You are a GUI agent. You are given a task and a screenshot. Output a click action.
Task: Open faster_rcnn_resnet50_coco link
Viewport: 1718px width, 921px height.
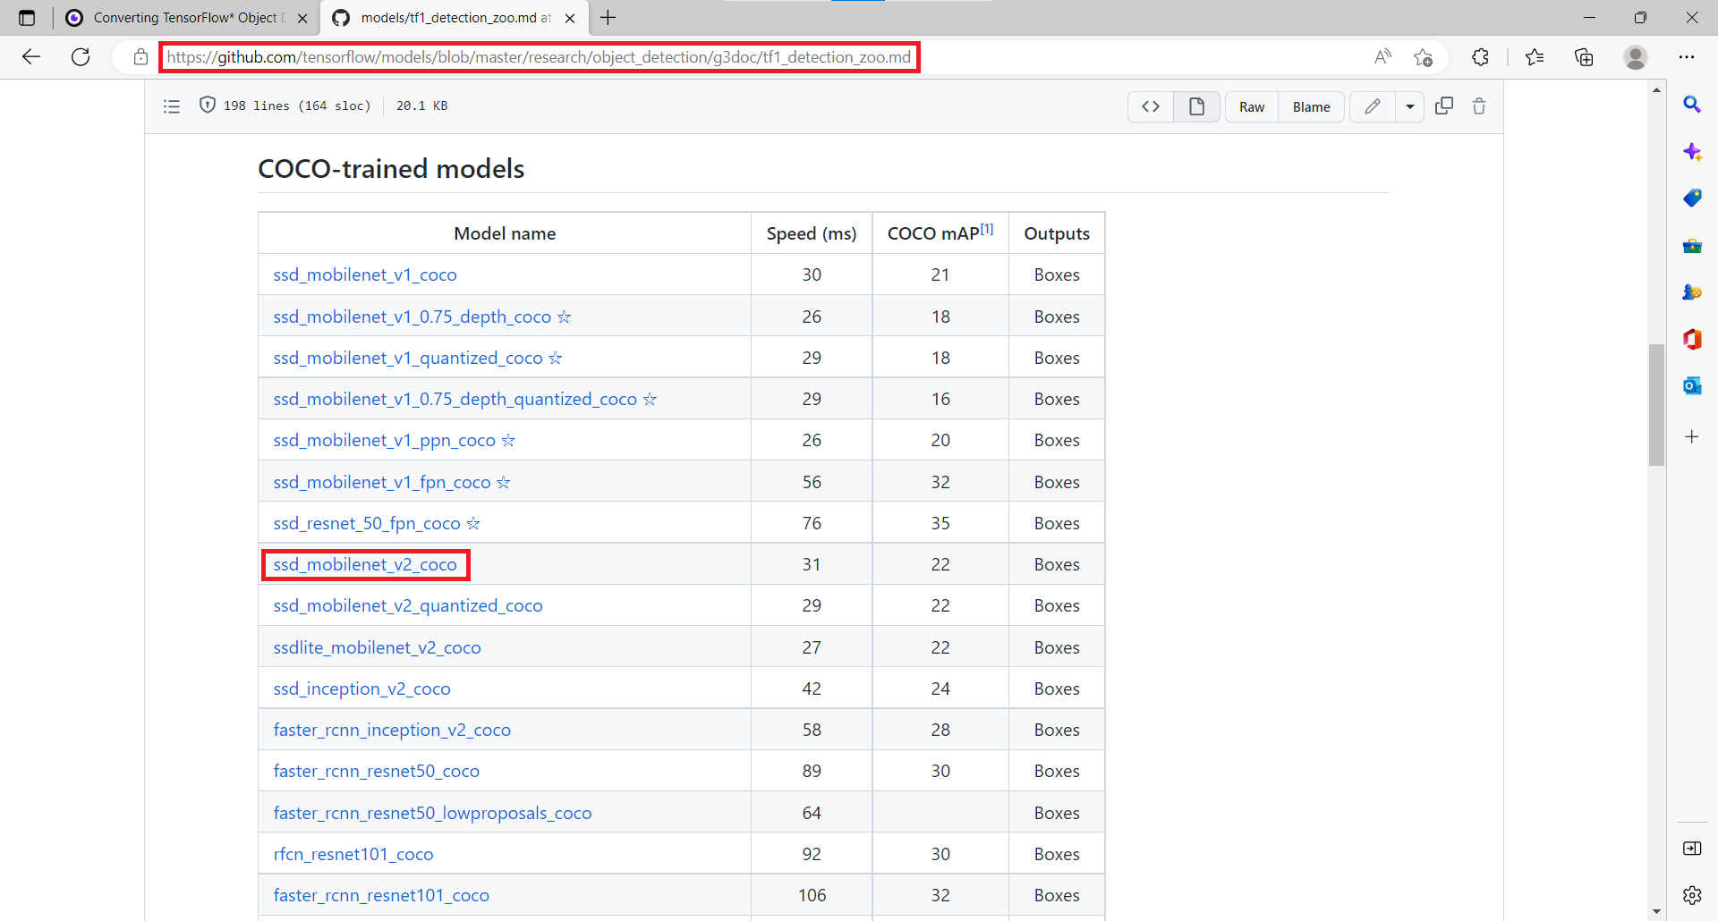377,771
